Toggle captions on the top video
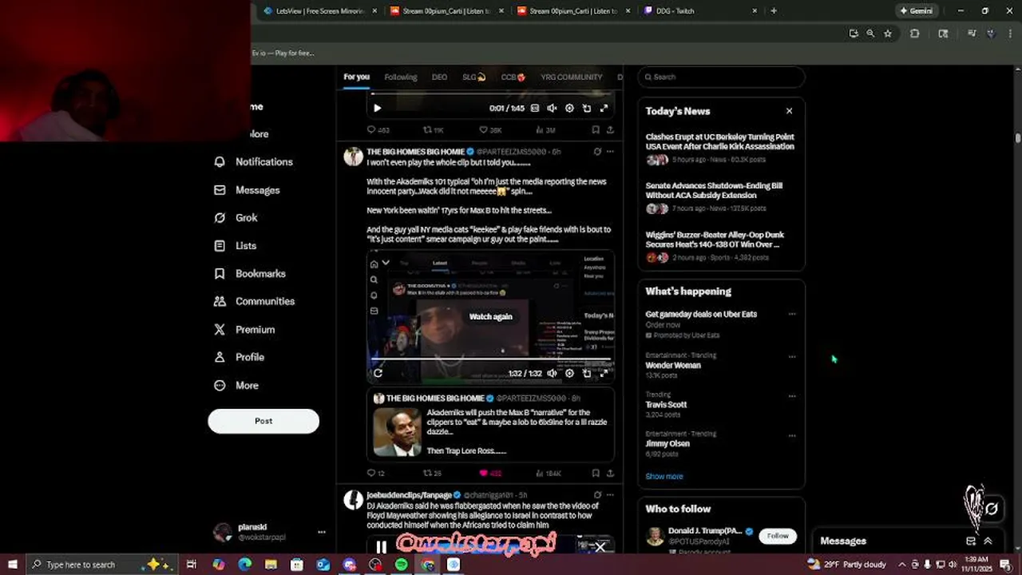Image resolution: width=1022 pixels, height=575 pixels. coord(535,109)
